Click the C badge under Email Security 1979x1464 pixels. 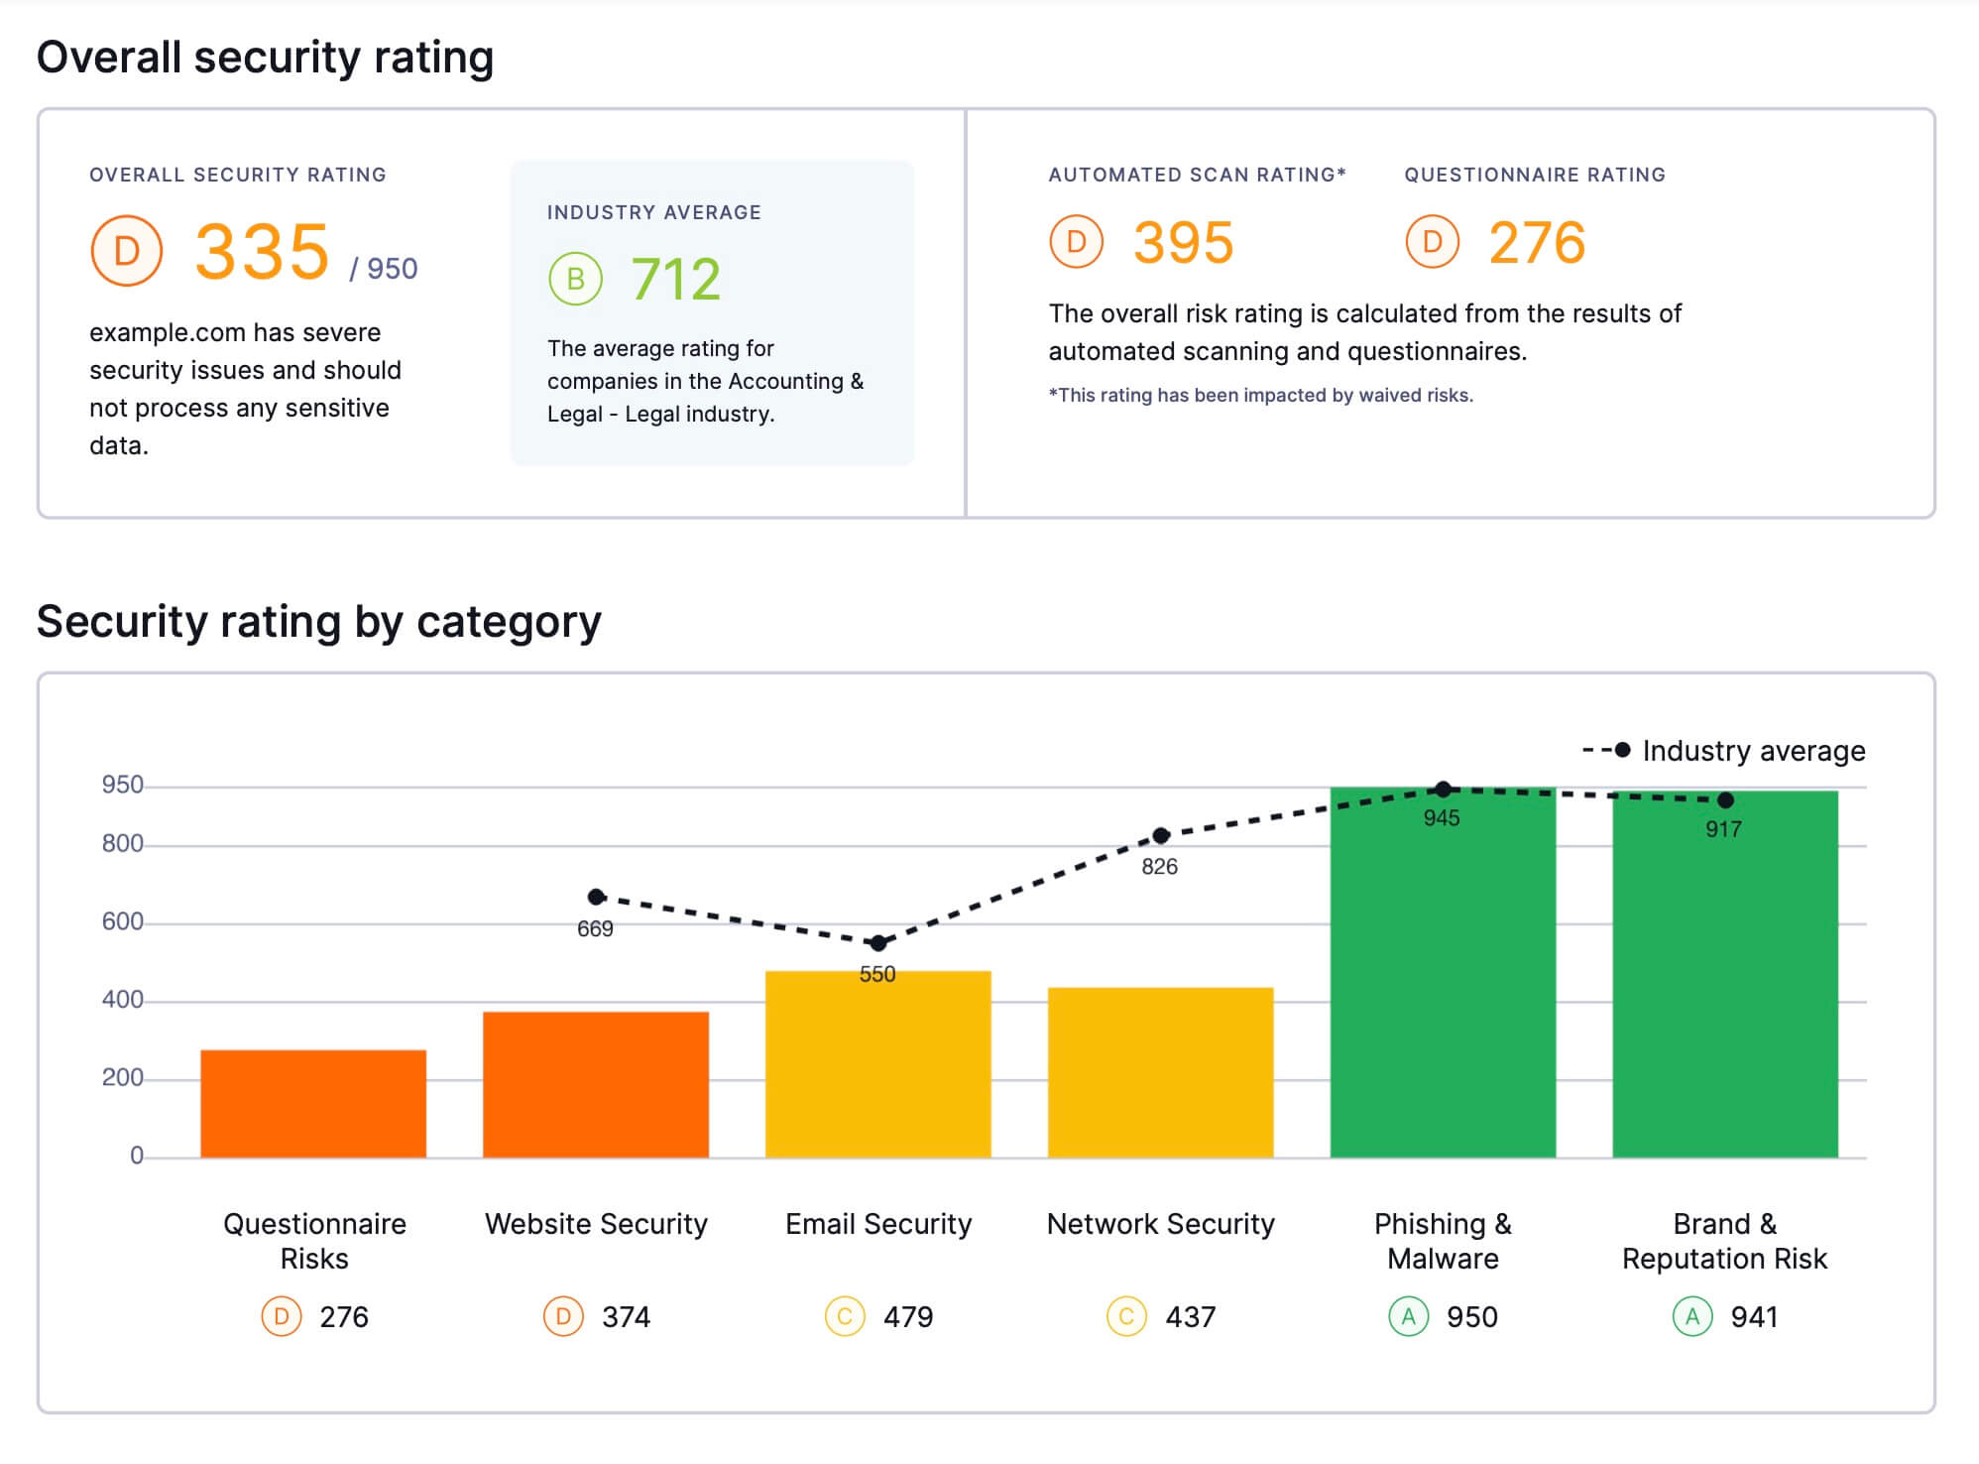(x=845, y=1317)
